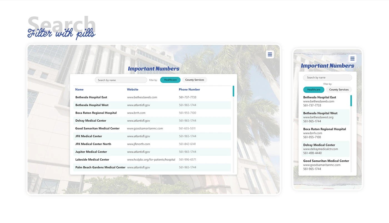The width and height of the screenshot is (389, 223).
Task: Open the hamburger menu in mobile view
Action: [x=352, y=58]
